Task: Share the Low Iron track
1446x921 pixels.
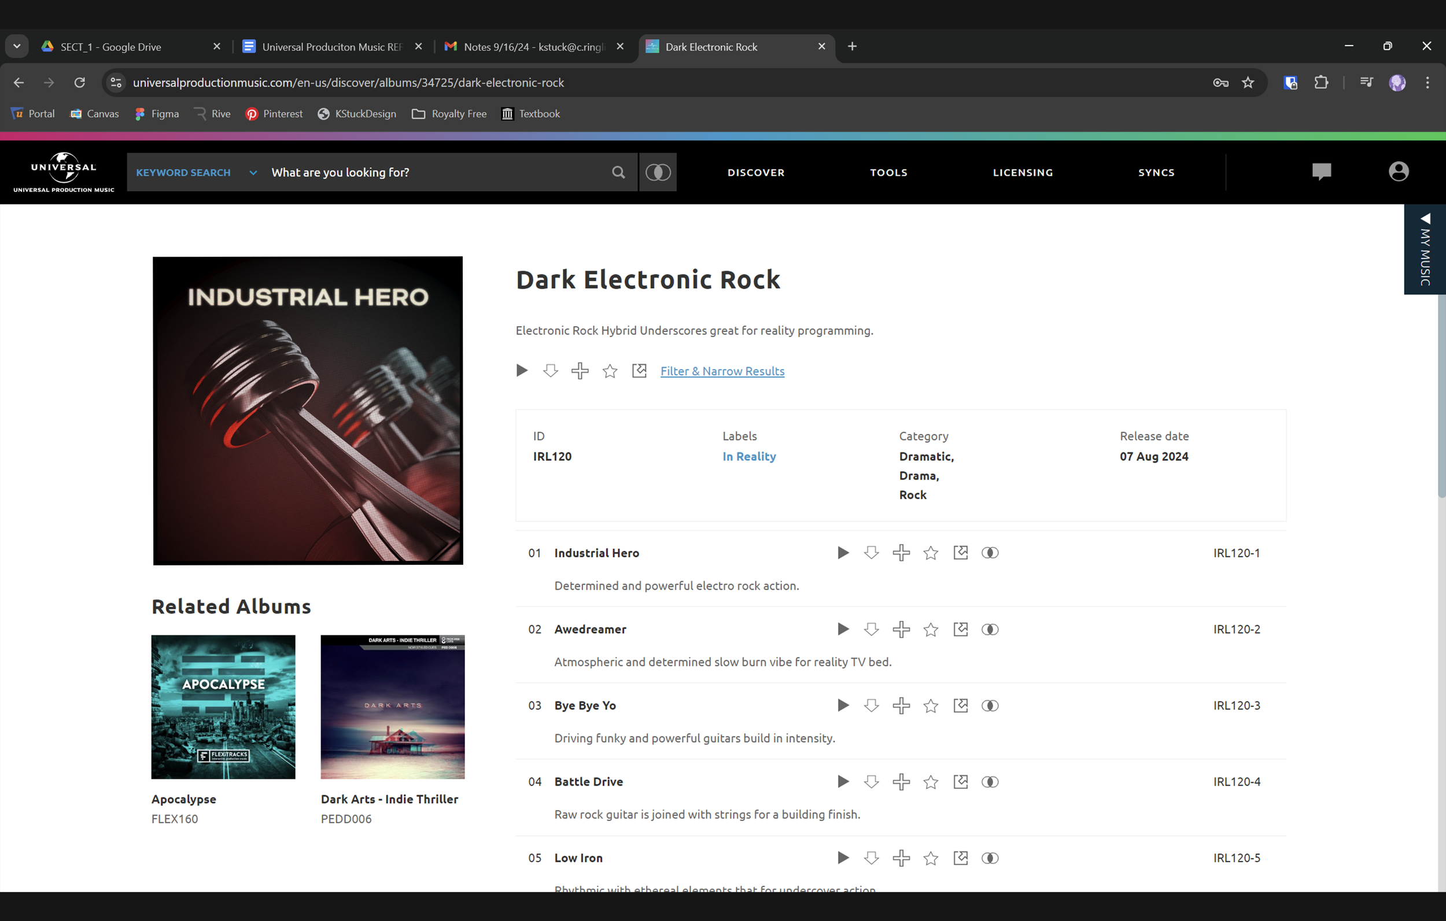Action: 960,857
